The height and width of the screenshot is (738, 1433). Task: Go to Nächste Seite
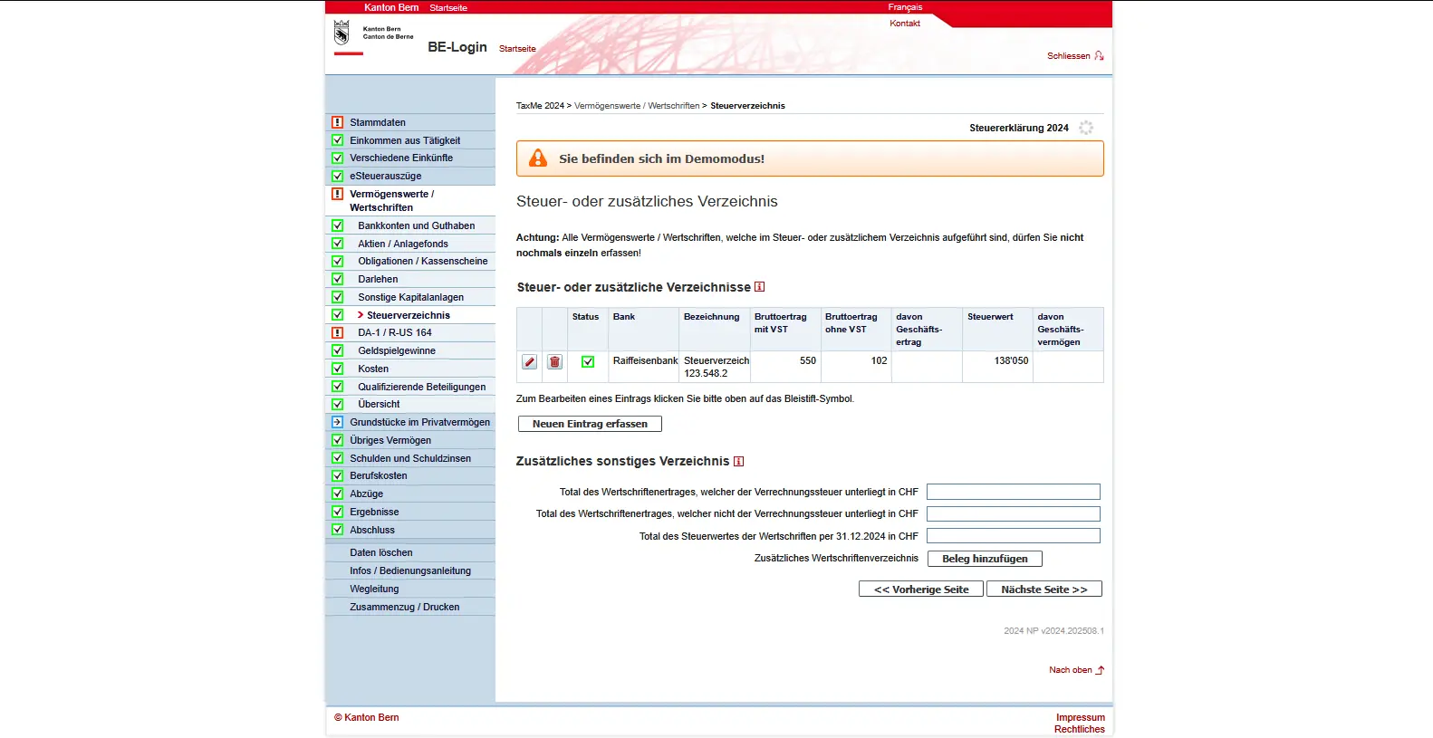click(x=1043, y=589)
